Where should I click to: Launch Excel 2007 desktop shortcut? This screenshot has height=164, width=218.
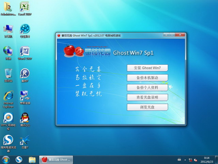click(25, 8)
